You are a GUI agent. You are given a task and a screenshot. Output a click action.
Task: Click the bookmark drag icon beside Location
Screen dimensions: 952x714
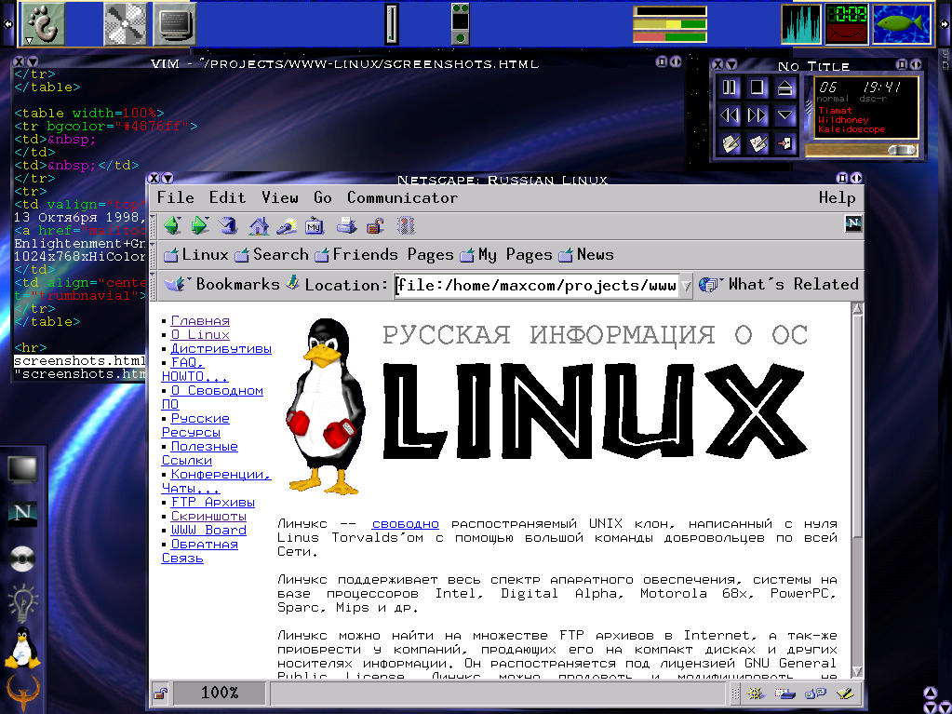292,282
